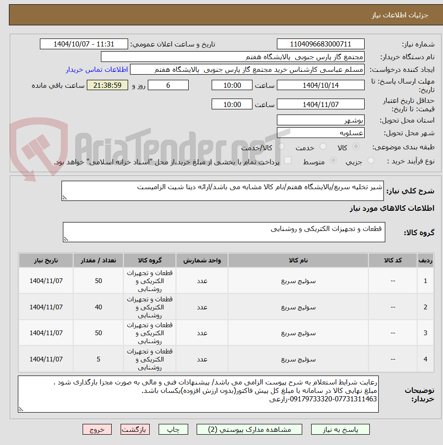Grab the resize handle of توضیحات خریدار box
The image size is (443, 445).
pos(21,409)
